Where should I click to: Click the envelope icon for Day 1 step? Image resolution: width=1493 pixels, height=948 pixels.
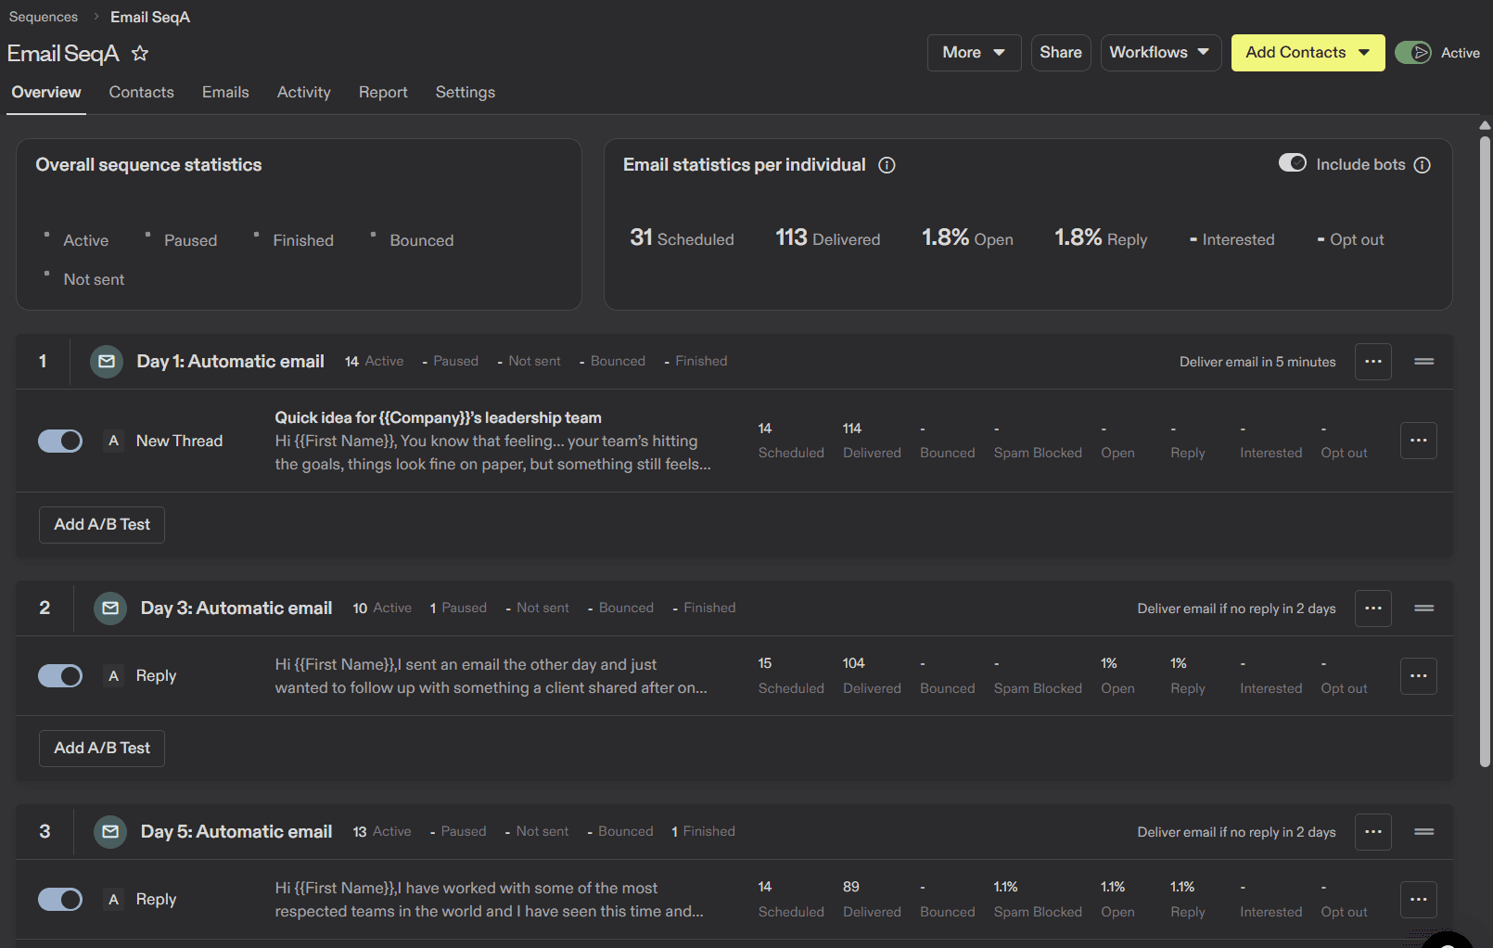tap(107, 362)
